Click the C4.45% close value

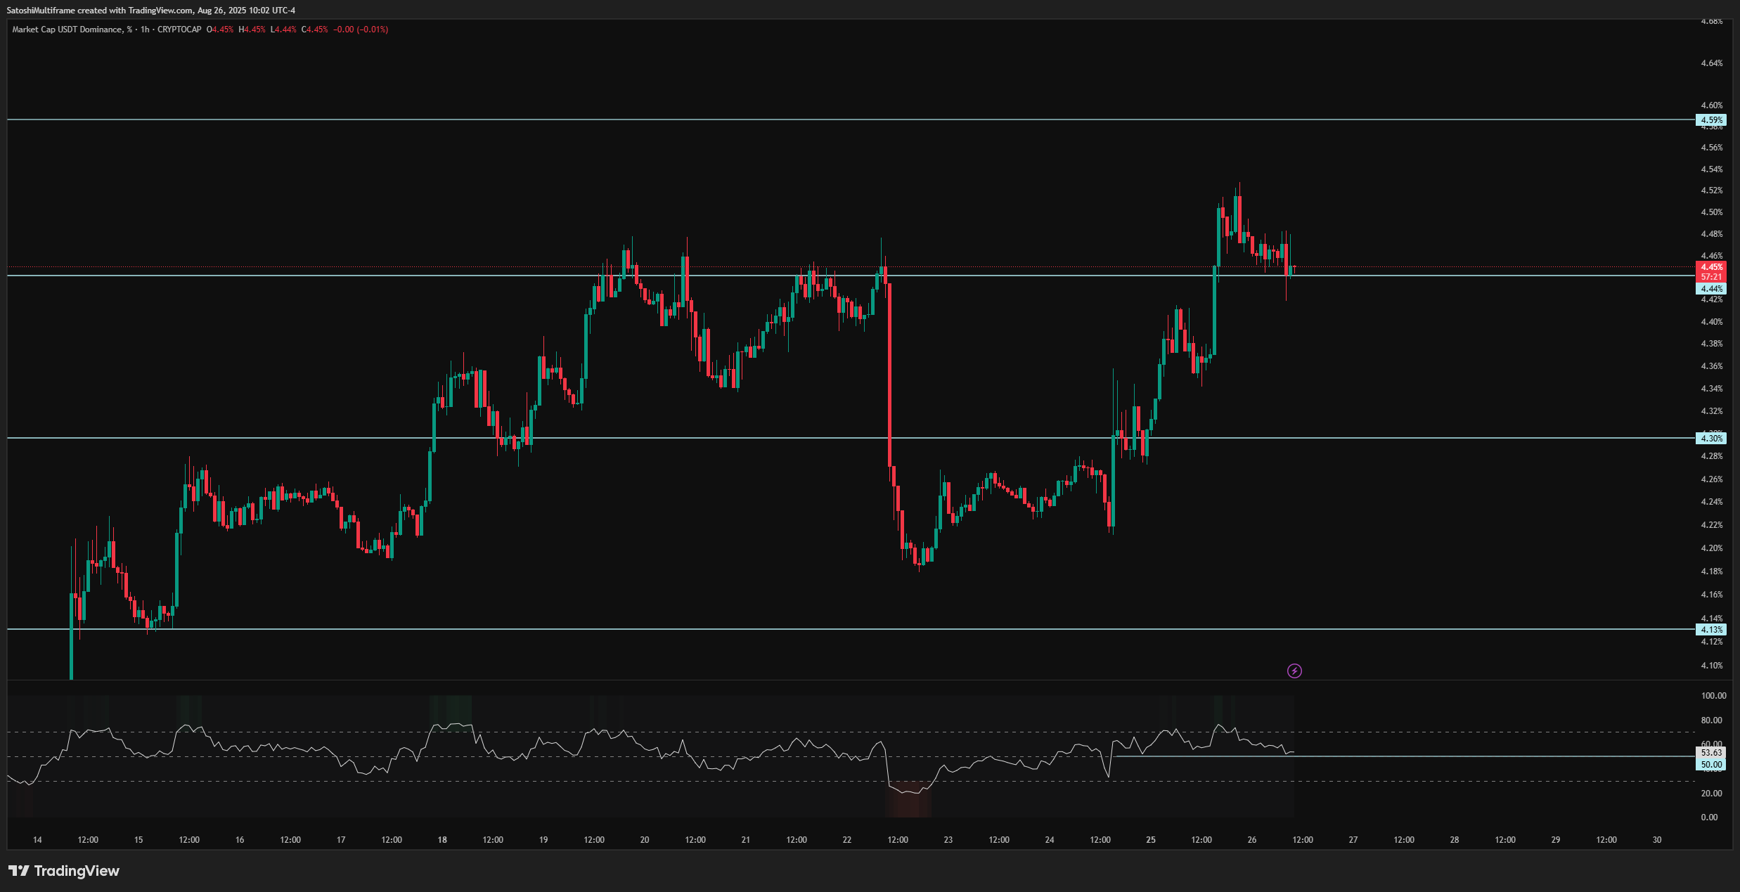coord(315,30)
